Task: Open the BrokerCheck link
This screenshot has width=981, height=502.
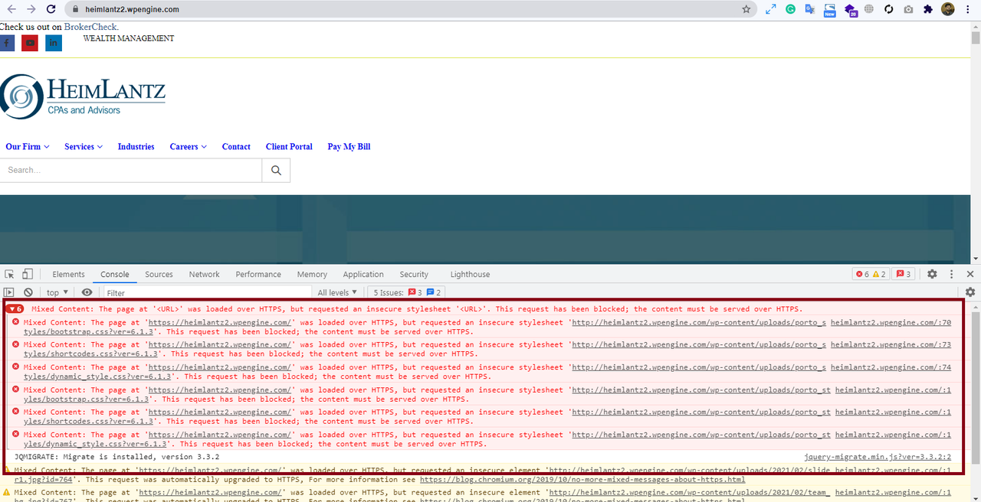Action: [91, 27]
